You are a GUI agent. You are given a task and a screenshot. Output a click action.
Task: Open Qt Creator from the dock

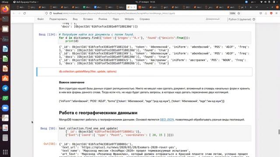(5, 98)
